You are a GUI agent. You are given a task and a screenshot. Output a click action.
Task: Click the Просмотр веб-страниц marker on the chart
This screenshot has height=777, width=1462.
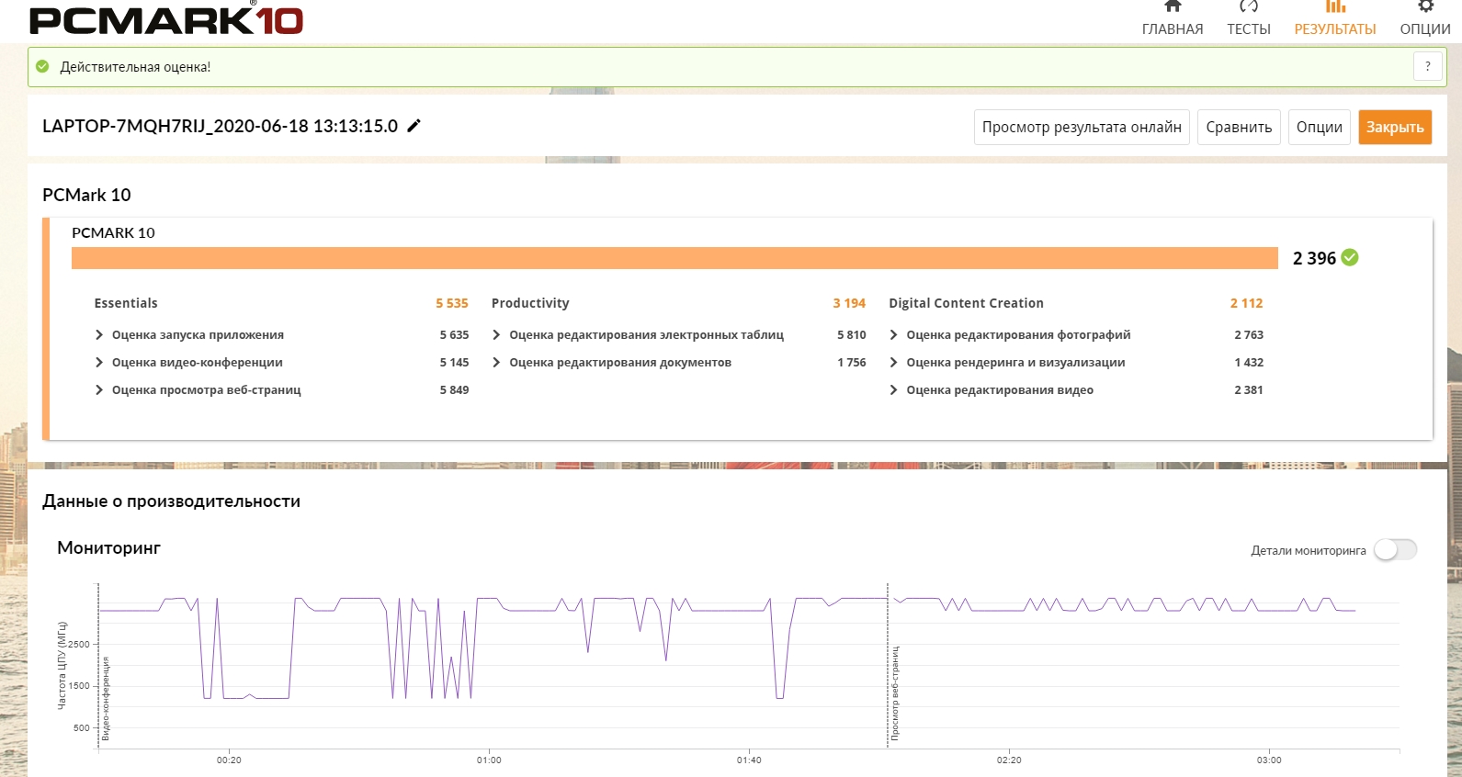point(895,693)
